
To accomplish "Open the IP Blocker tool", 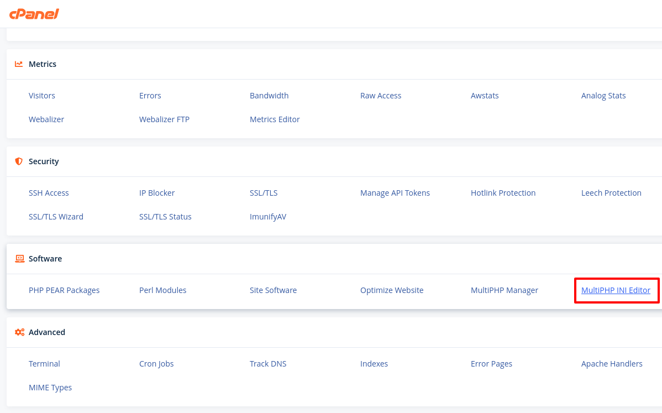I will pyautogui.click(x=156, y=192).
